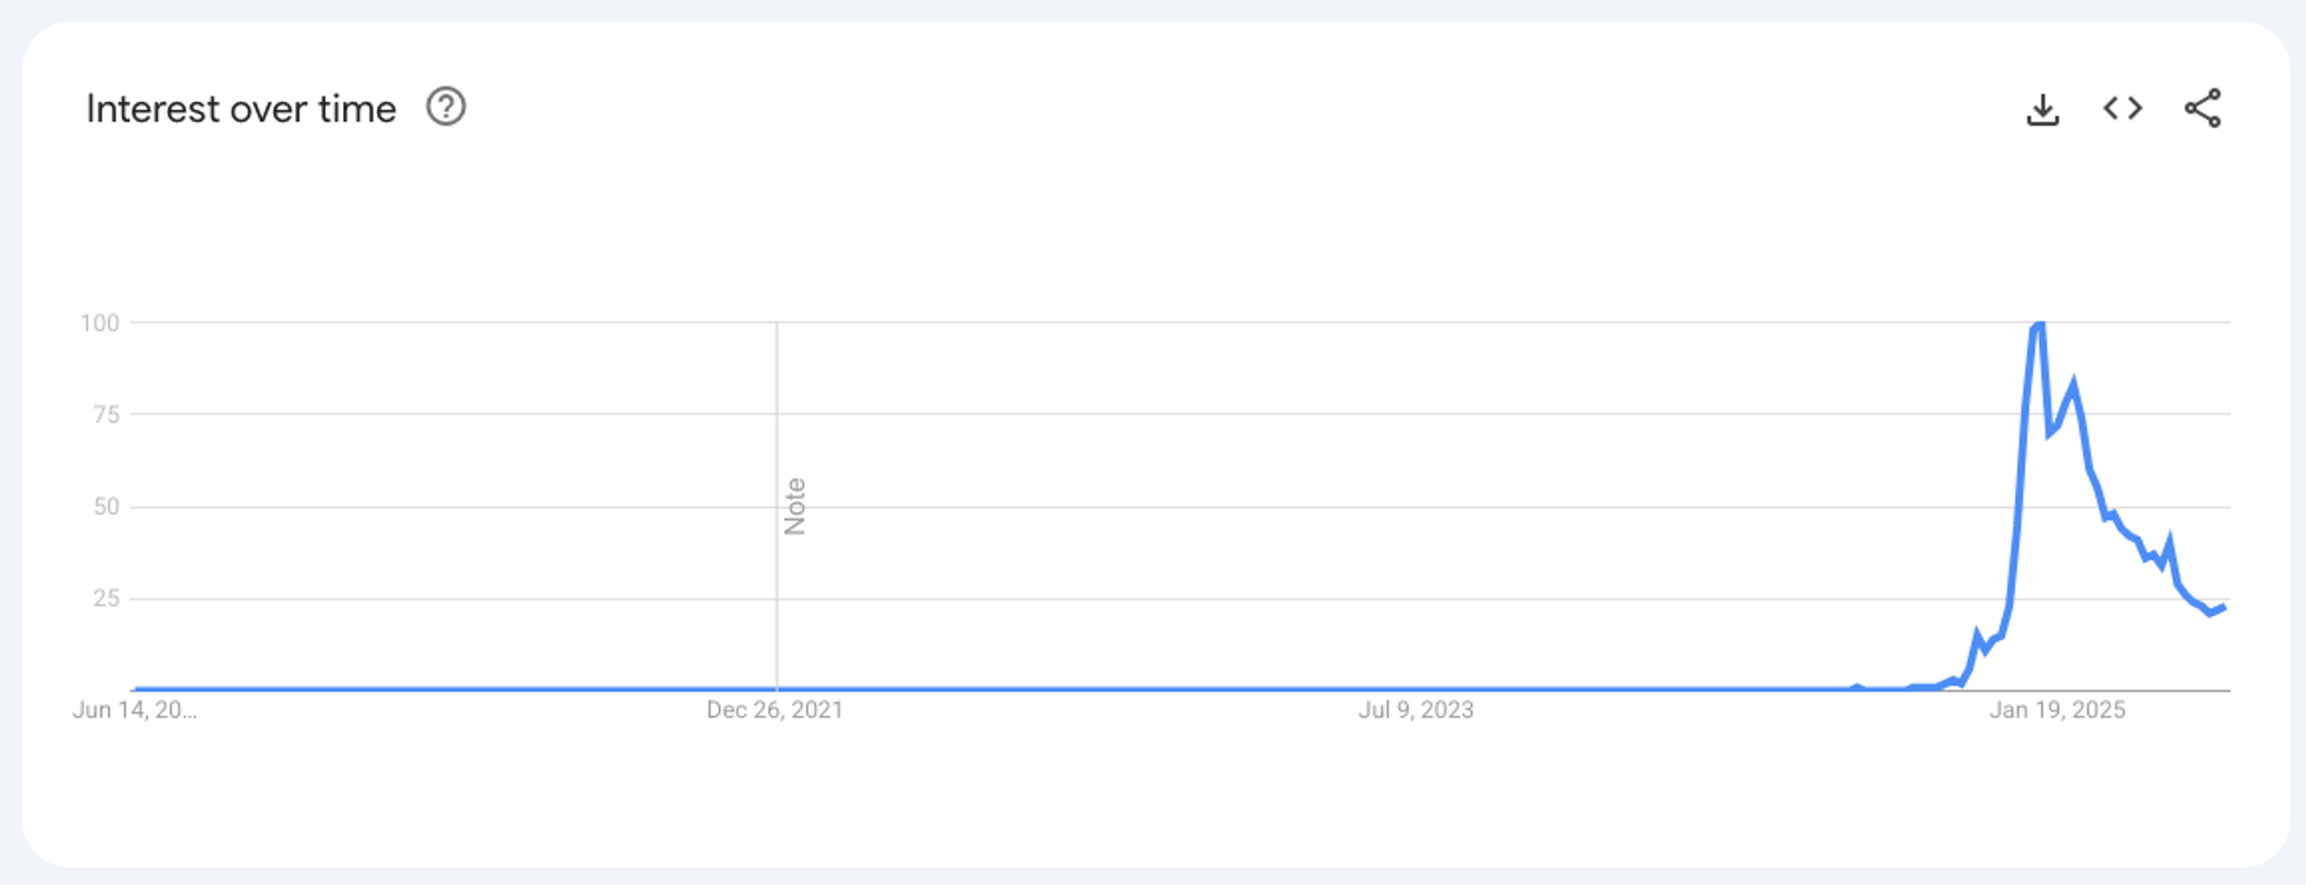The height and width of the screenshot is (885, 2306).
Task: Click the 75 value on the y-axis
Action: point(106,415)
